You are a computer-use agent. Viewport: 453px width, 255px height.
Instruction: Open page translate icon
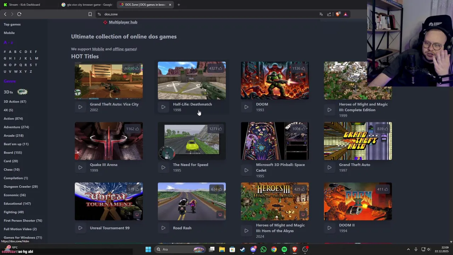click(321, 14)
